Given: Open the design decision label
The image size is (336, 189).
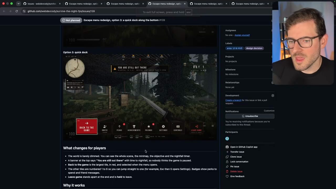Looking at the screenshot, I should 254,48.
